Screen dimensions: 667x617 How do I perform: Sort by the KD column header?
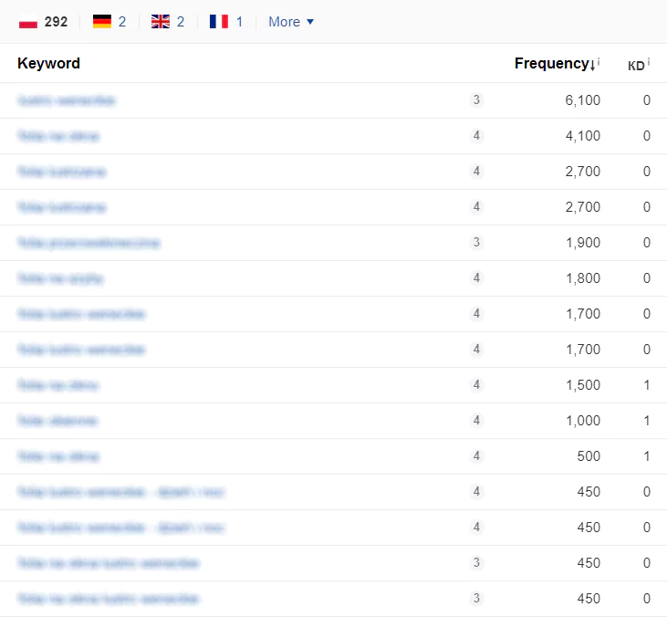coord(636,66)
